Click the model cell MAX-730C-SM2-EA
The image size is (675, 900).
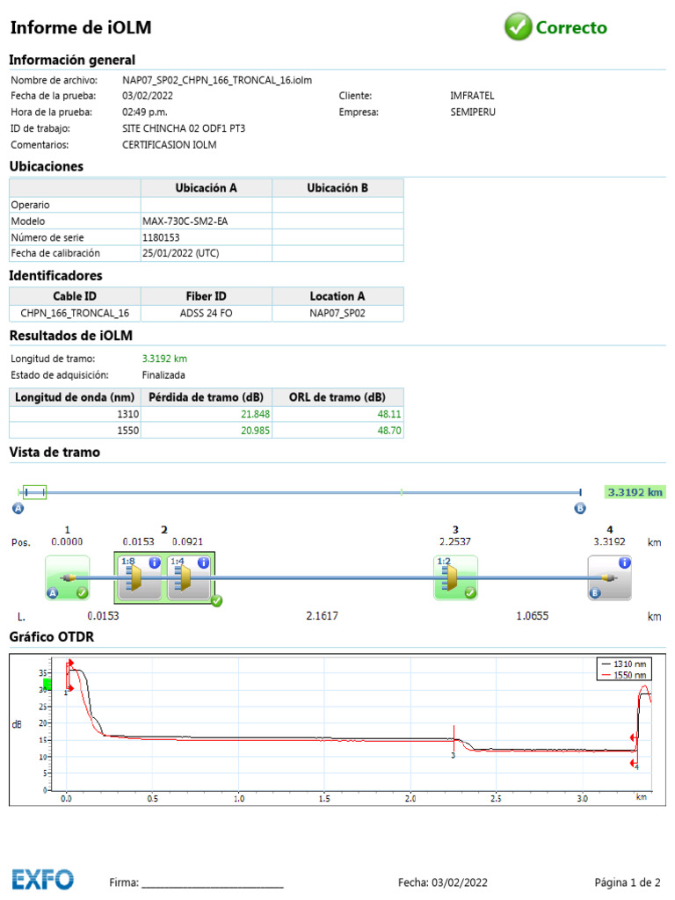tap(185, 221)
